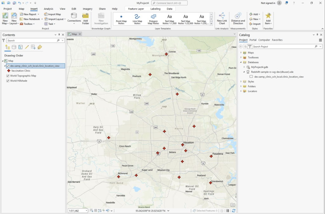Open the Distance and Direction tool
Viewport: 325px width, 214px height.
(x=238, y=18)
